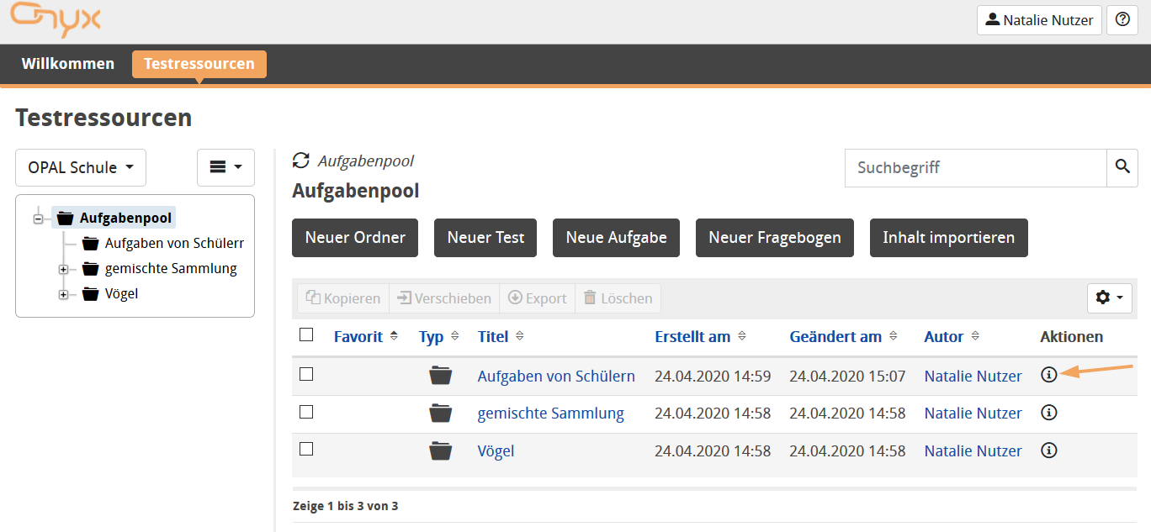Viewport: 1151px width, 532px height.
Task: Open the gear settings dropdown
Action: click(1109, 298)
